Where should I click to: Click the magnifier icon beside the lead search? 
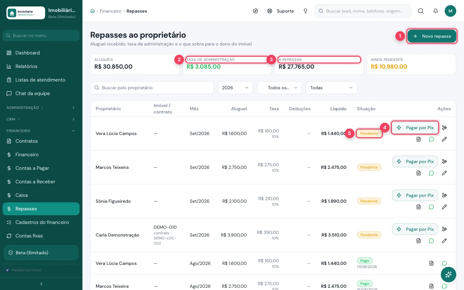(x=421, y=11)
